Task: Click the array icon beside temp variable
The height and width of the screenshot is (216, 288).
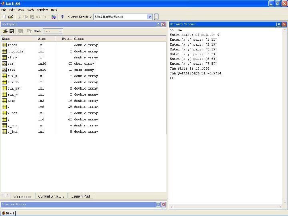Action: (4, 101)
